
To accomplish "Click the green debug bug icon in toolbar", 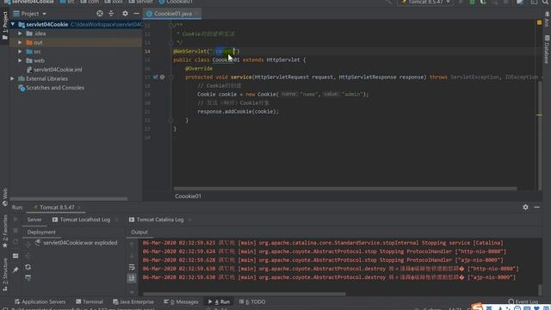I will click(473, 2).
